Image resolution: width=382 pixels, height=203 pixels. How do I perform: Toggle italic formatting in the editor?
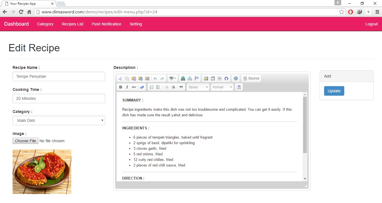pyautogui.click(x=127, y=87)
